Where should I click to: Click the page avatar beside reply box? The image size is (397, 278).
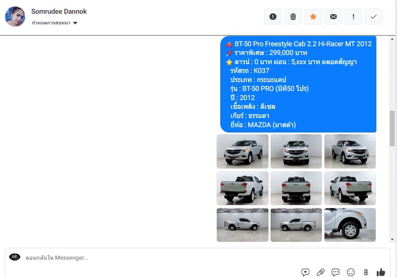click(15, 257)
